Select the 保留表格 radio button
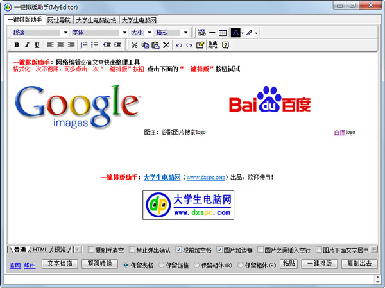This screenshot has height=288, width=385. [x=126, y=265]
